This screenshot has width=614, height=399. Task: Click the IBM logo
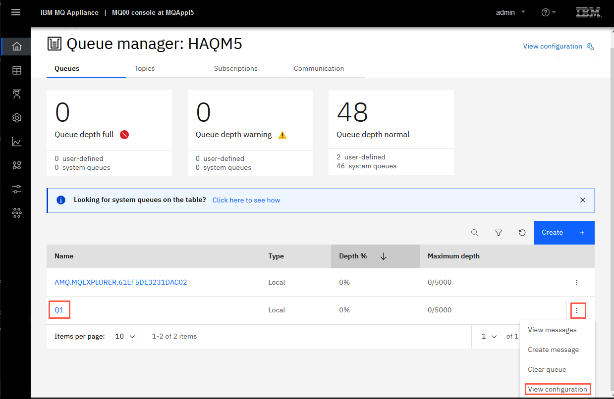(589, 12)
